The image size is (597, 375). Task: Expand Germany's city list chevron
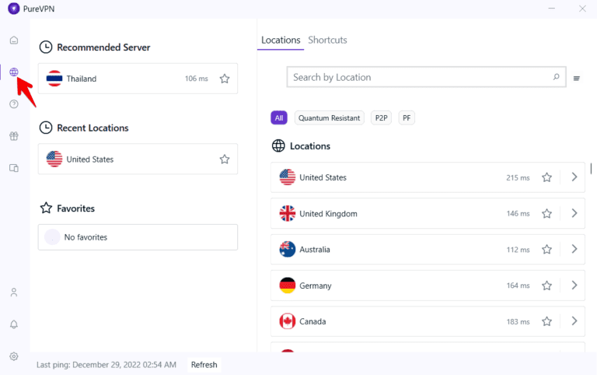574,285
